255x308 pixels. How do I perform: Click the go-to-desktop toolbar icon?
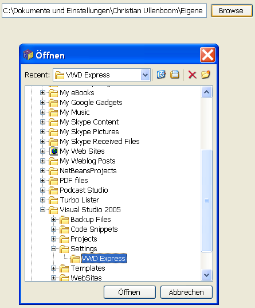[x=161, y=75]
